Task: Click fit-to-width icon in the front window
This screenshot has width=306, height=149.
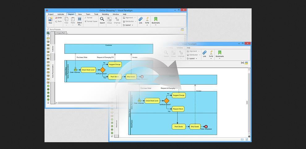Action: [x=242, y=63]
